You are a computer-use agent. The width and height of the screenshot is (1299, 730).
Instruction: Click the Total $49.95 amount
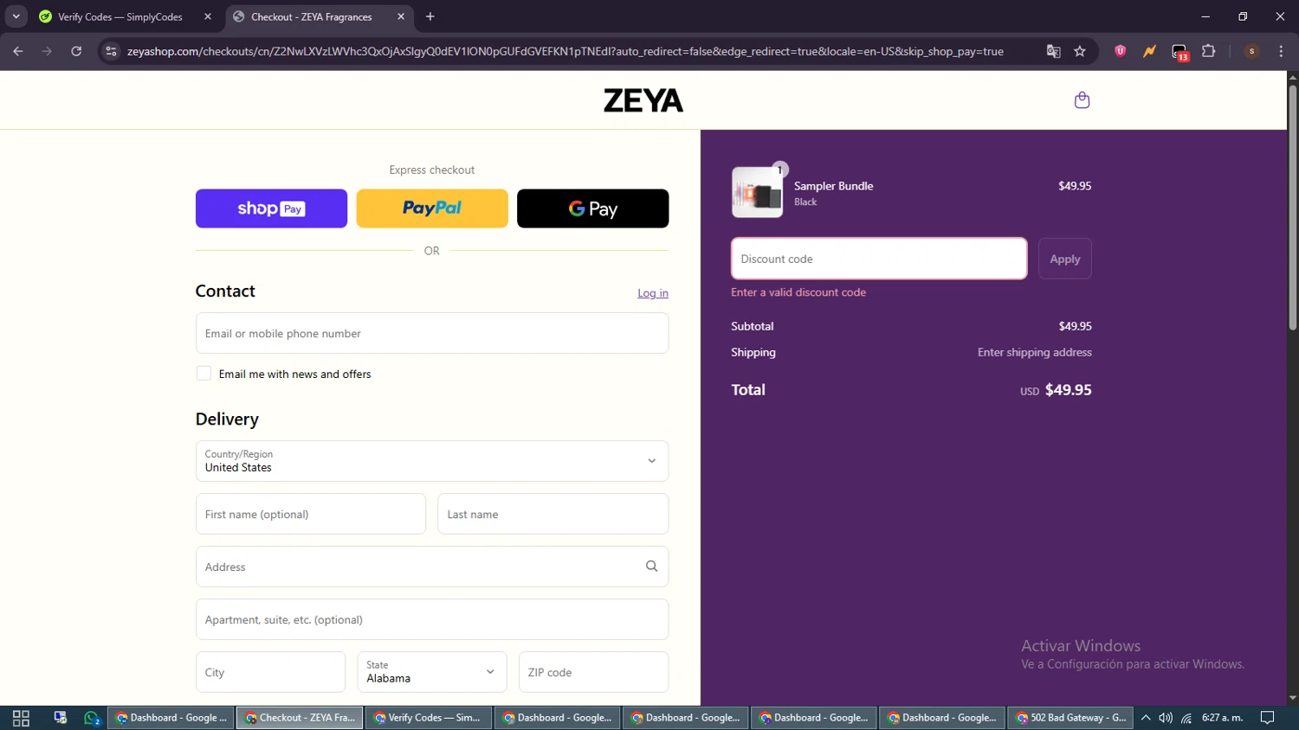[x=1068, y=390]
